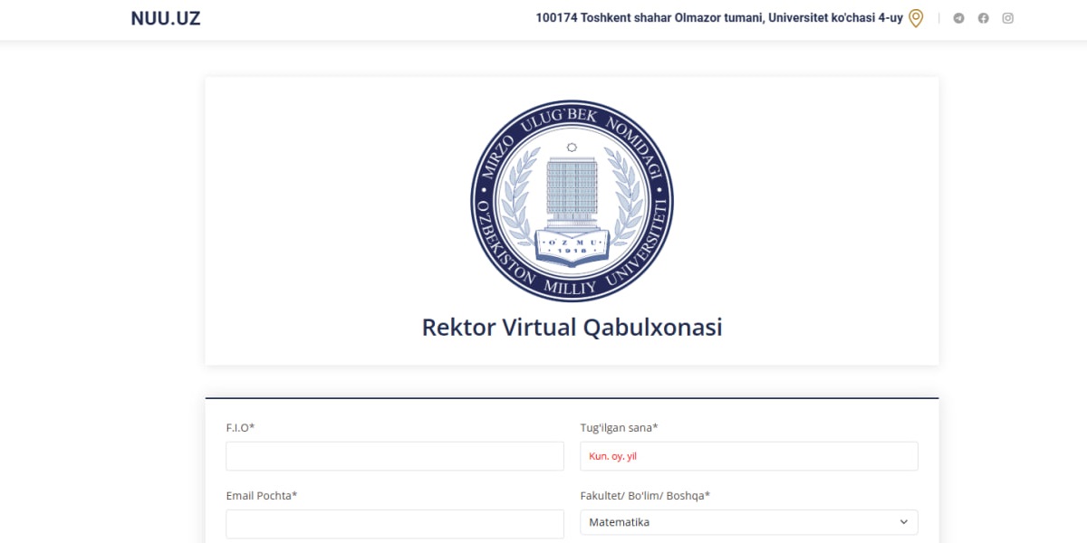1087x543 pixels.
Task: Click the F.I.O* field label
Action: click(240, 427)
